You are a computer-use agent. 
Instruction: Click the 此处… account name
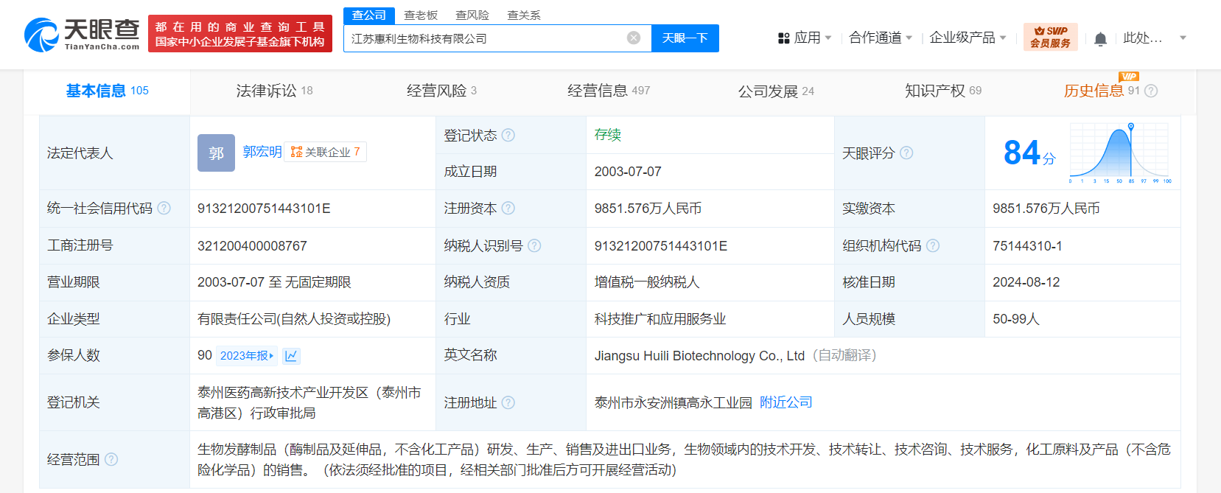[x=1143, y=38]
